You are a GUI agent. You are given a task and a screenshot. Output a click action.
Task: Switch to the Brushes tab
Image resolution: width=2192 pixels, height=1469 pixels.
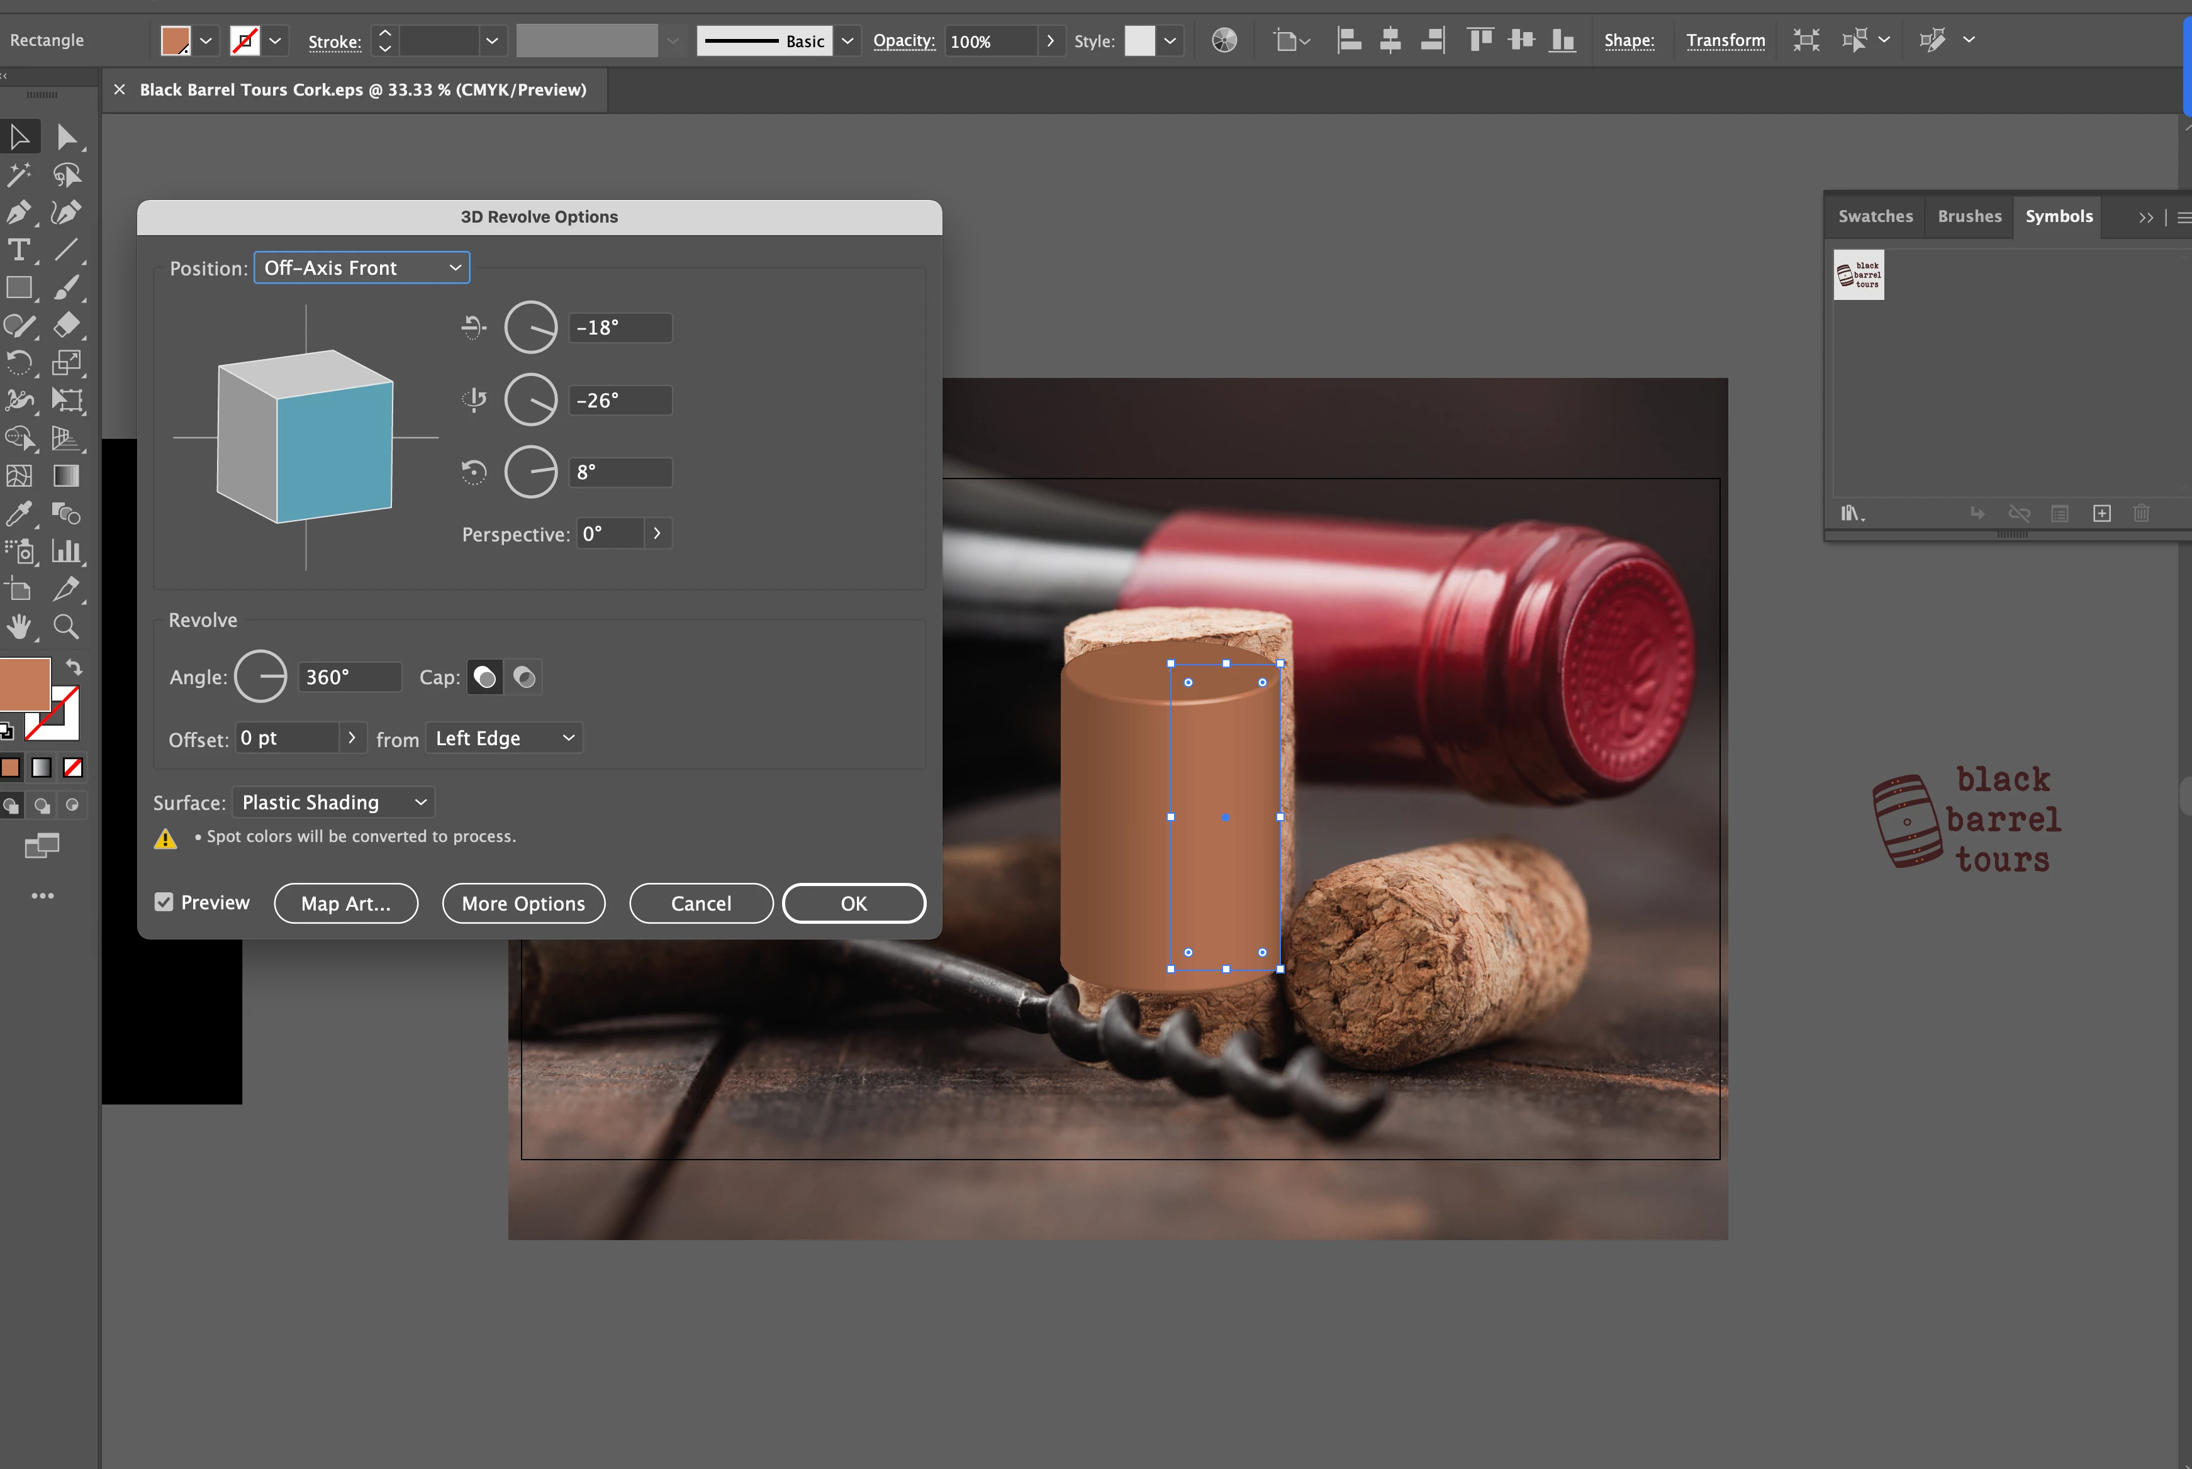[1969, 216]
